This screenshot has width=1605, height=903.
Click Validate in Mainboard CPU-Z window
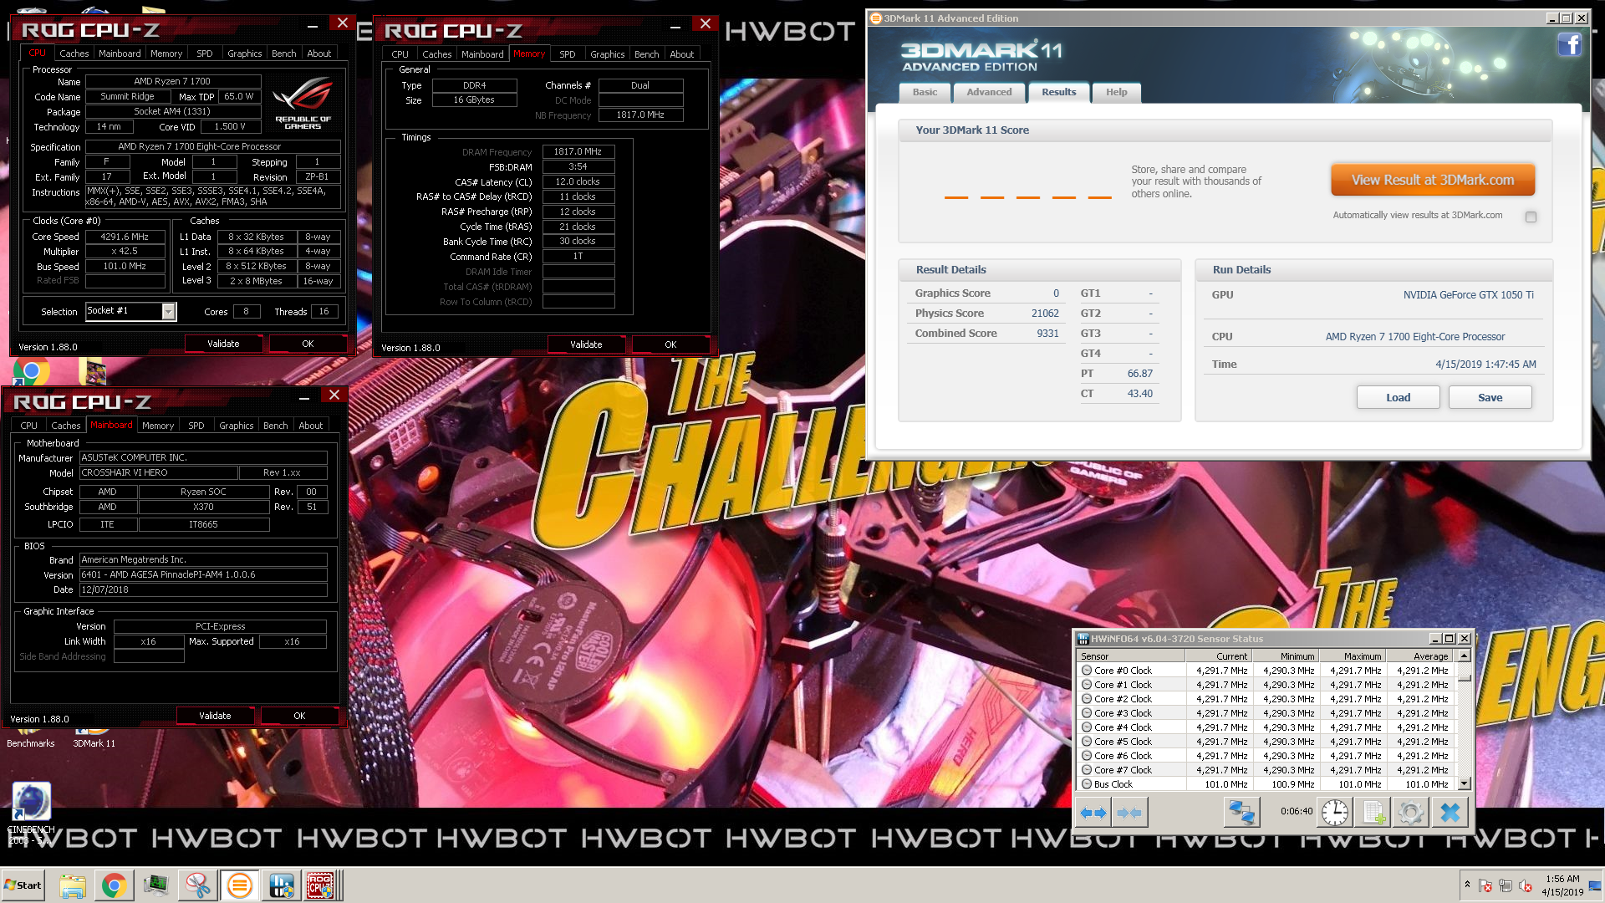click(215, 716)
